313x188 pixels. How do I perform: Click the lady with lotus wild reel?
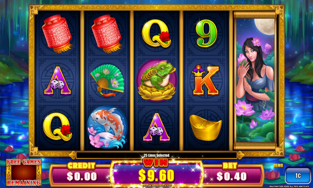click(x=255, y=80)
